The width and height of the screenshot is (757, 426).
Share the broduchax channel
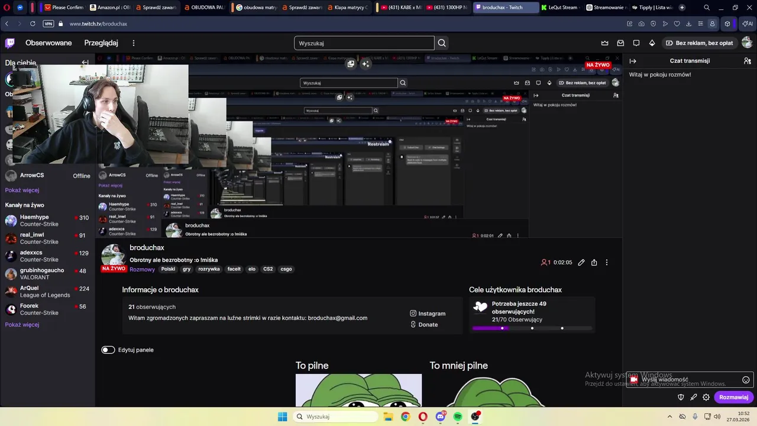(594, 262)
